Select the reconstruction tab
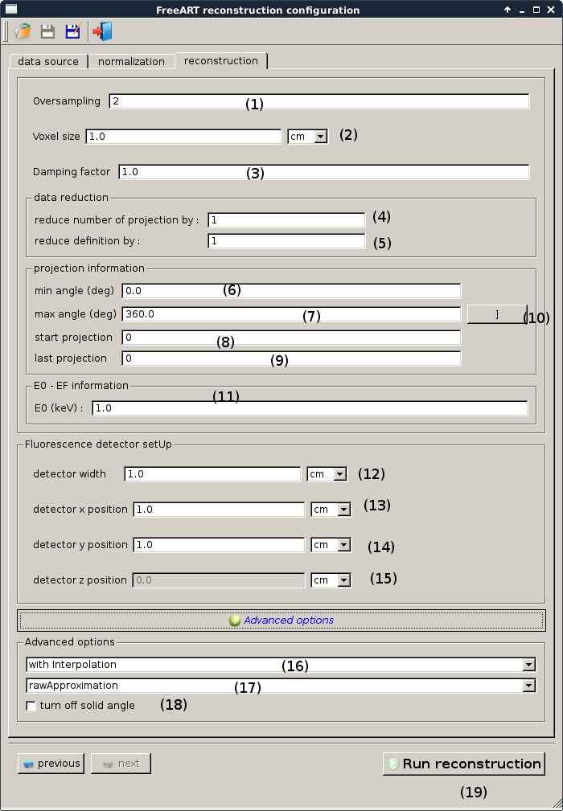 pyautogui.click(x=221, y=60)
